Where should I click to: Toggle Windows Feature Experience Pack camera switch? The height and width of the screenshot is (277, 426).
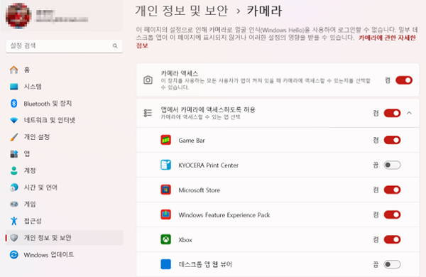[392, 214]
